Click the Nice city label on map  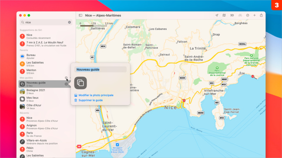coord(171,107)
